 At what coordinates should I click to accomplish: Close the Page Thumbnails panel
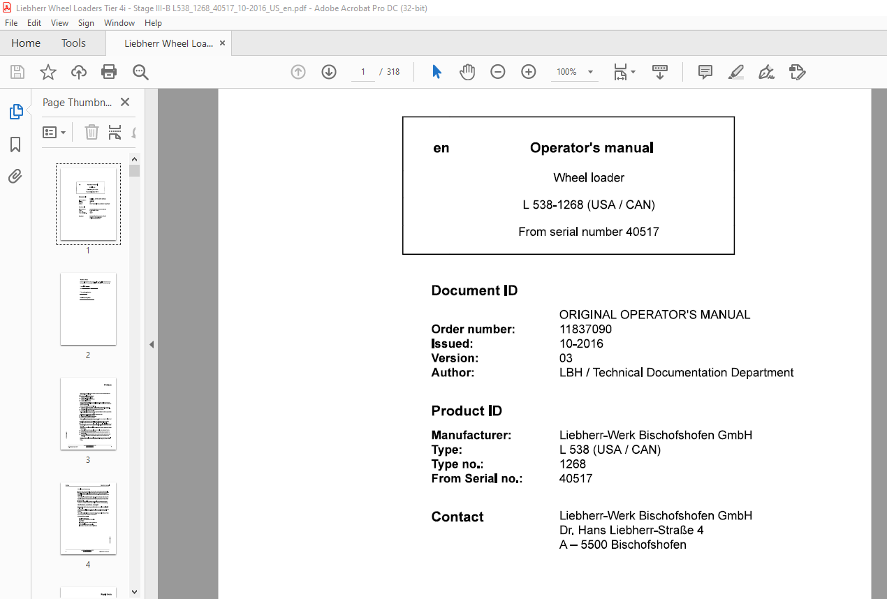(x=125, y=102)
